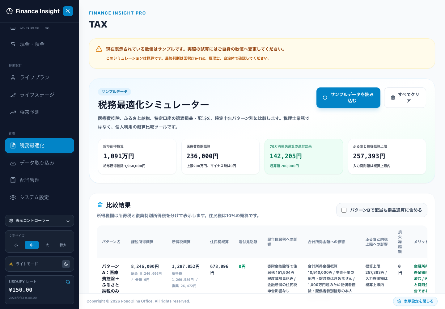Collapse the 表示コントローラー panel arrow
Screen dimensions: 445x309
coord(68,221)
